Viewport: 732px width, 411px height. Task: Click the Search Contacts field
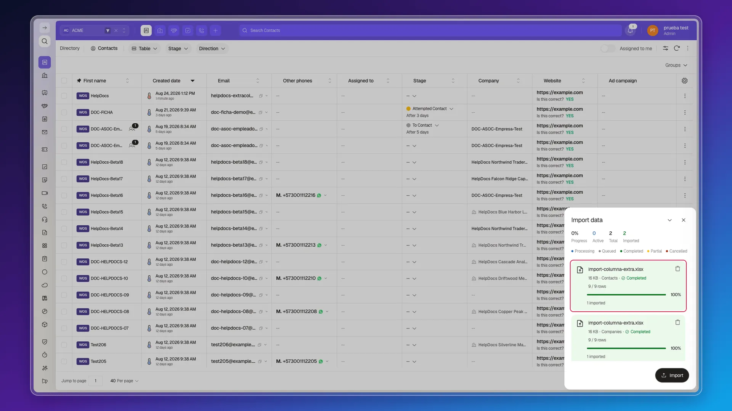point(430,30)
